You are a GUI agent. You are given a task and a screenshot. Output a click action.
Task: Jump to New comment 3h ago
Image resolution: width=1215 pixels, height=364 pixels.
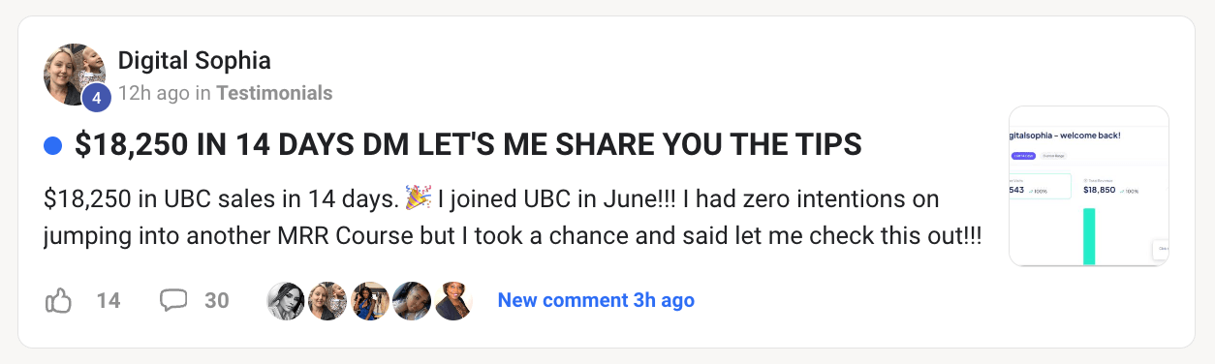596,300
